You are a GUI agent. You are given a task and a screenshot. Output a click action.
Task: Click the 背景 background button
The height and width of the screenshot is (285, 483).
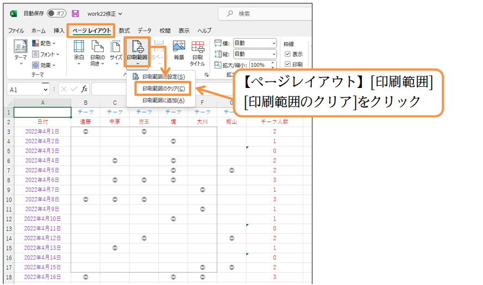(179, 50)
